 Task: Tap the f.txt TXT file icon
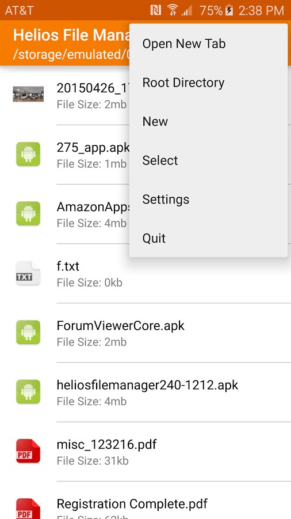point(28,273)
